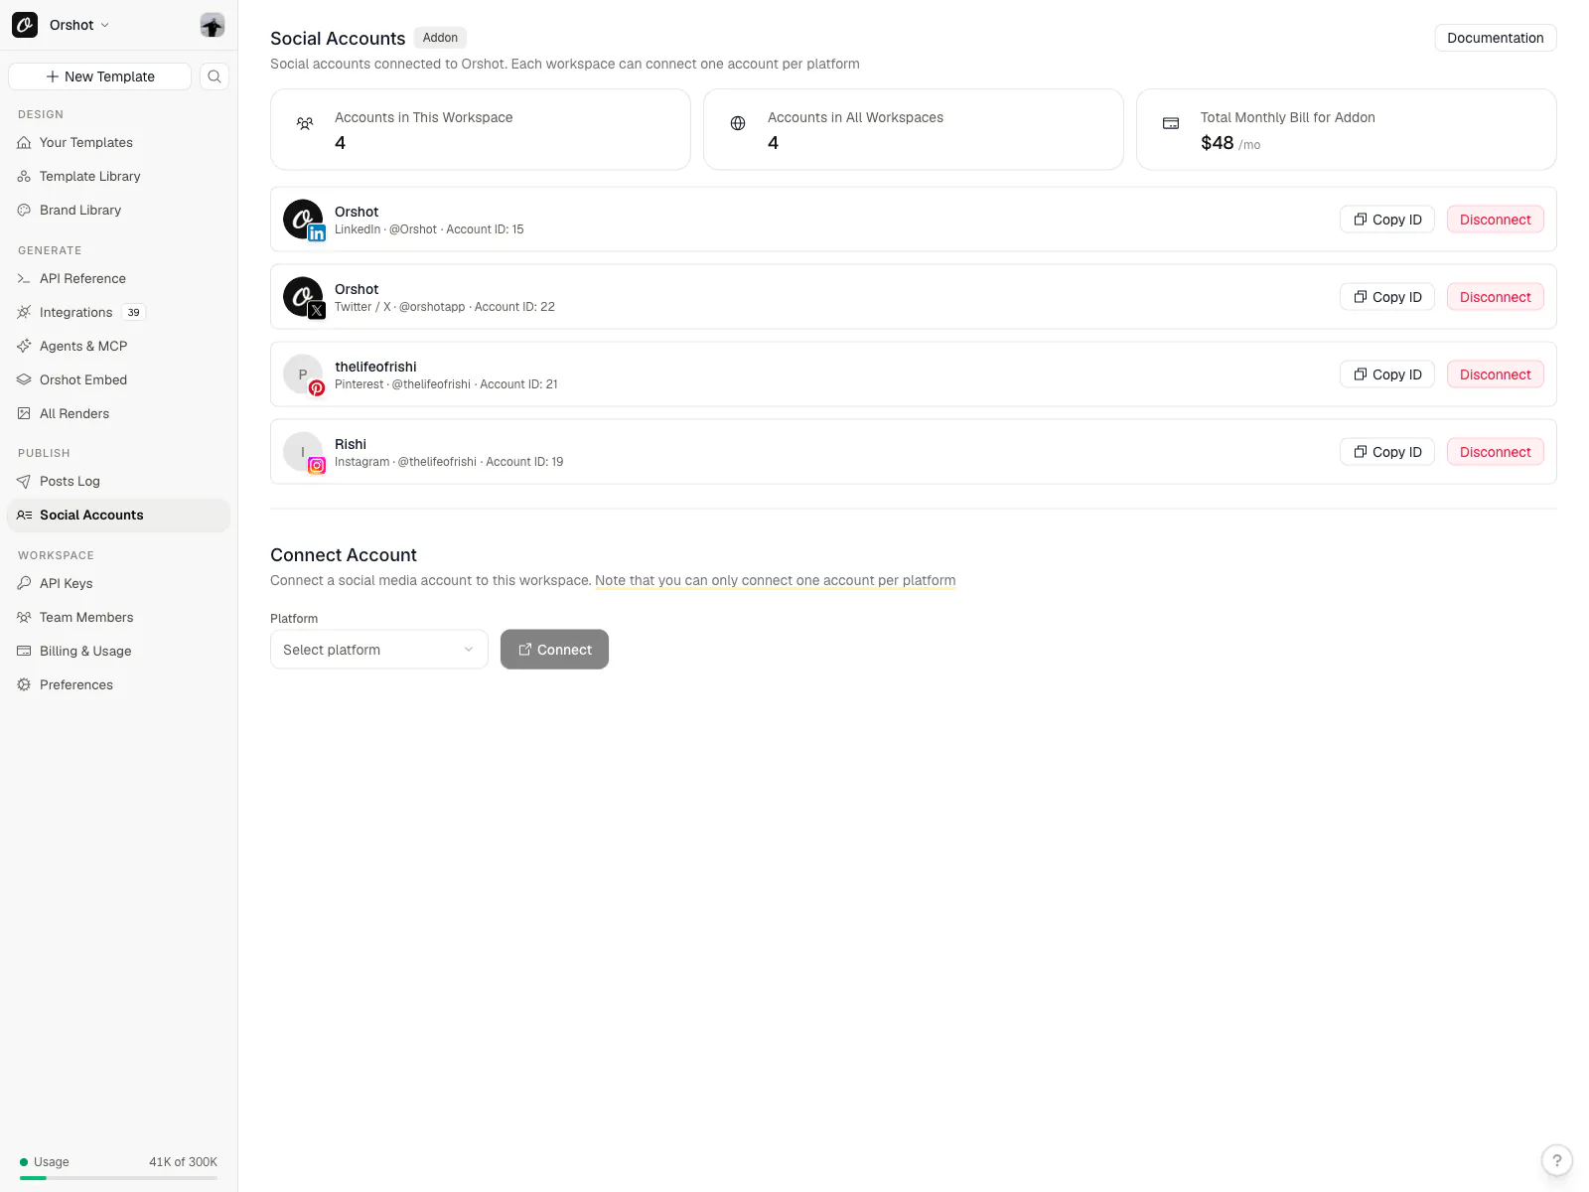Copy ID of Pinterest thelifeofrishi account

tap(1387, 374)
